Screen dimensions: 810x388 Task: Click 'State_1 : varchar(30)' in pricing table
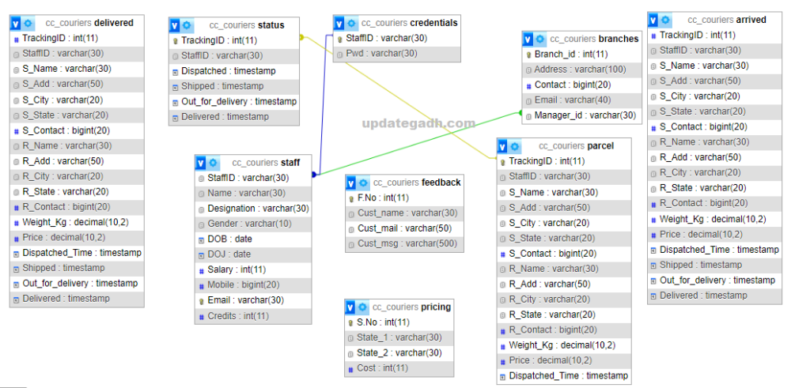399,338
